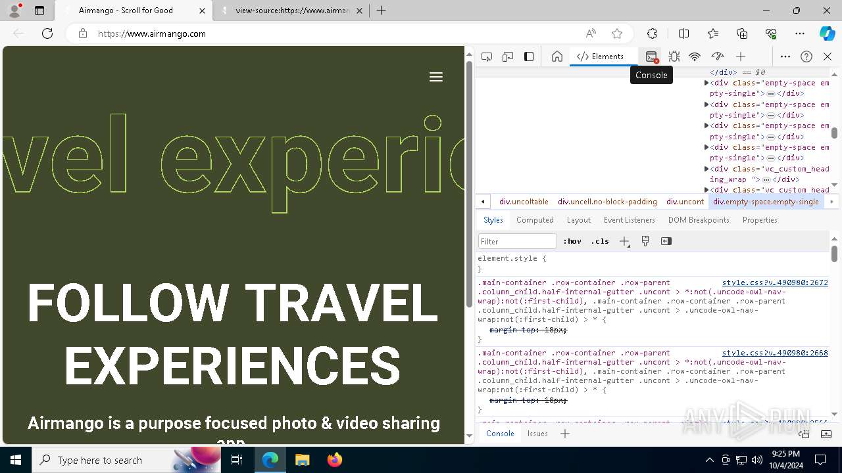Expand the first empty-space div node
The image size is (842, 473).
(706, 83)
